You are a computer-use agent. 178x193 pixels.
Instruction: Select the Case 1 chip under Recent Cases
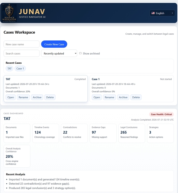(x=20, y=68)
